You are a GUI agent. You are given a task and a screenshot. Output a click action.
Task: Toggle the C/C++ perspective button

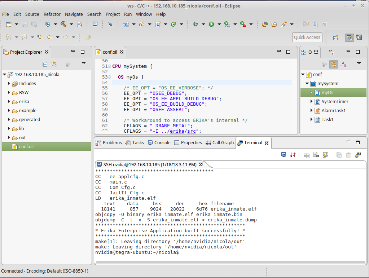350,37
